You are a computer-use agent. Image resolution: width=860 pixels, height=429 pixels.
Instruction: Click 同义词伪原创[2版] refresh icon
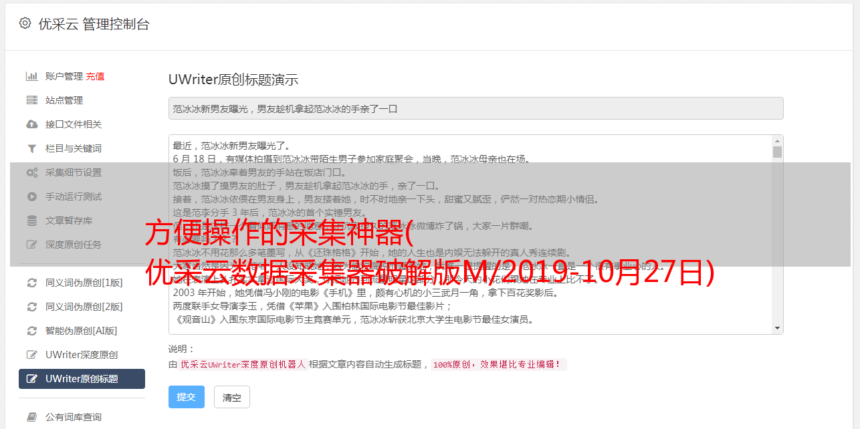click(x=31, y=307)
